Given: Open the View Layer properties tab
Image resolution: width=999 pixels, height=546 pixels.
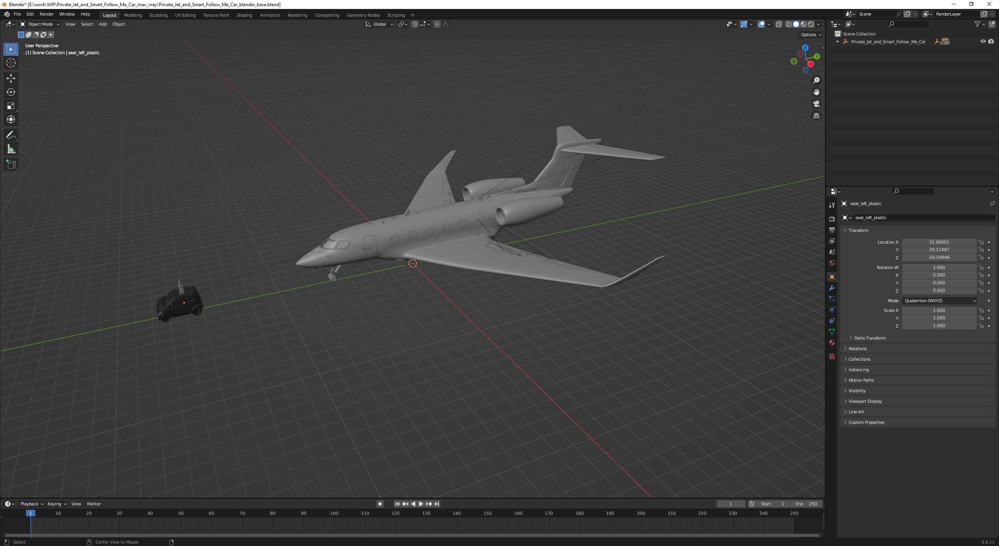Looking at the screenshot, I should tap(832, 241).
